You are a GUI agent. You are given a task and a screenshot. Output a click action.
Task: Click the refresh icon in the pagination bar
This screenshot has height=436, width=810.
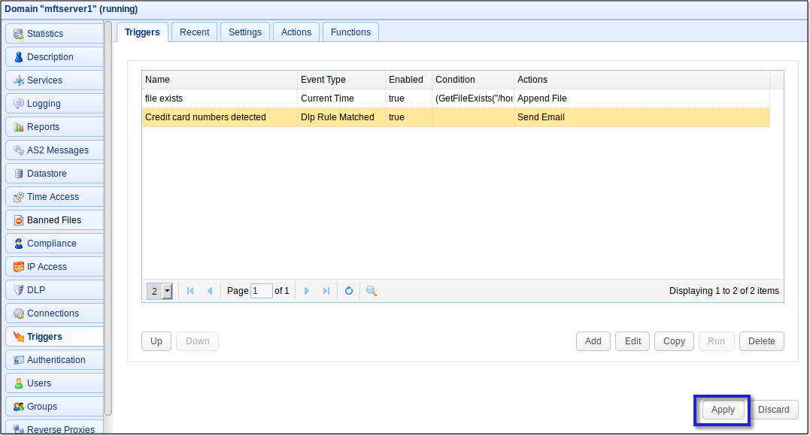(348, 291)
